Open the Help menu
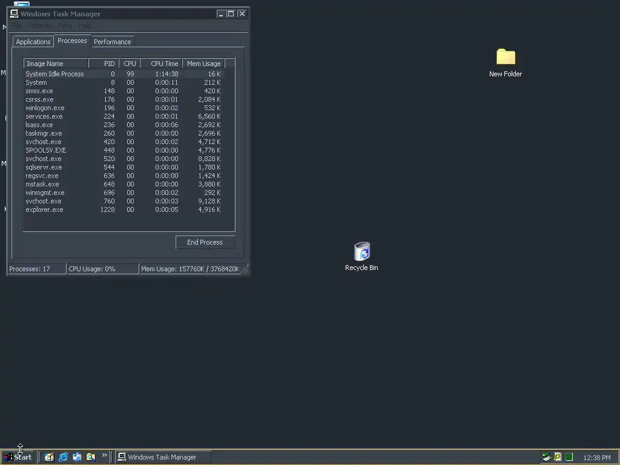This screenshot has width=620, height=465. point(85,25)
